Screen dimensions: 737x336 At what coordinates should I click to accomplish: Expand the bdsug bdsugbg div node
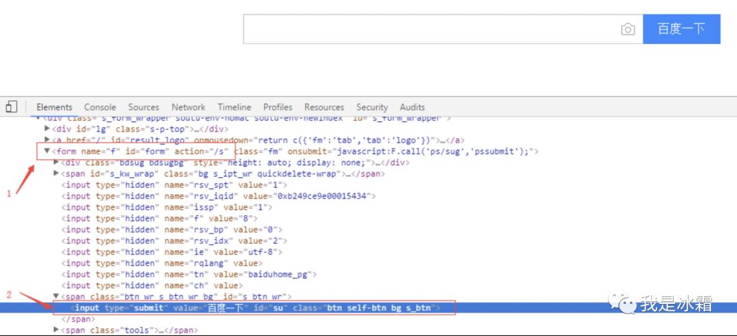click(57, 162)
